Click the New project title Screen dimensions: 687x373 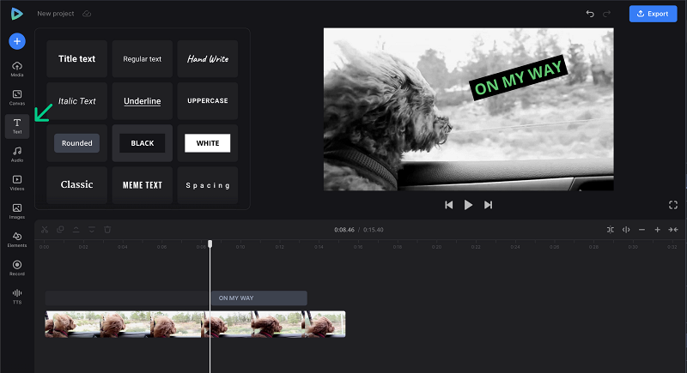pos(56,14)
